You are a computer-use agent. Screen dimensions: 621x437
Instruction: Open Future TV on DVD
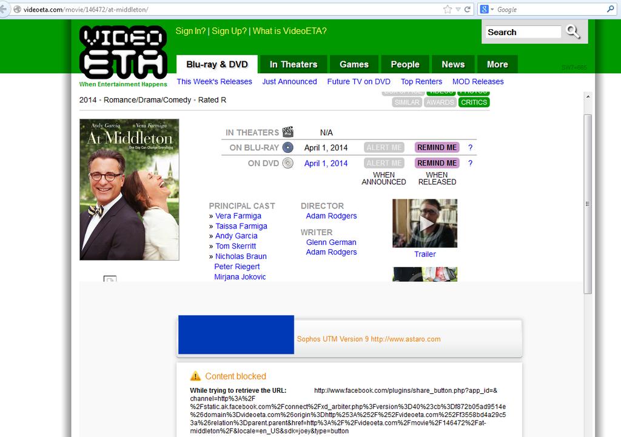(359, 82)
